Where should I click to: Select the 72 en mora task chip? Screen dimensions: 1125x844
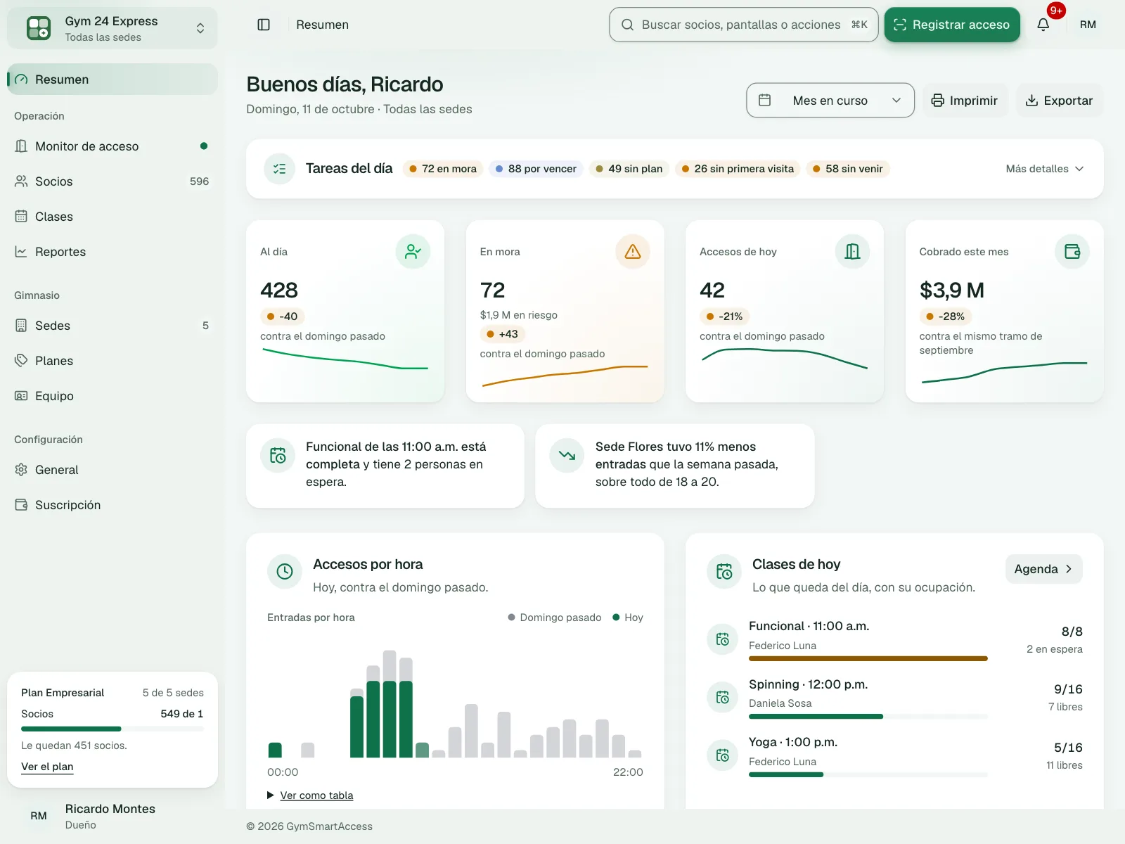[x=443, y=169]
